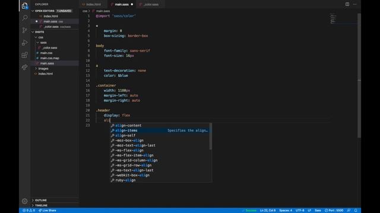Open notifications bell icon
The height and width of the screenshot is (213, 380).
[x=356, y=211]
